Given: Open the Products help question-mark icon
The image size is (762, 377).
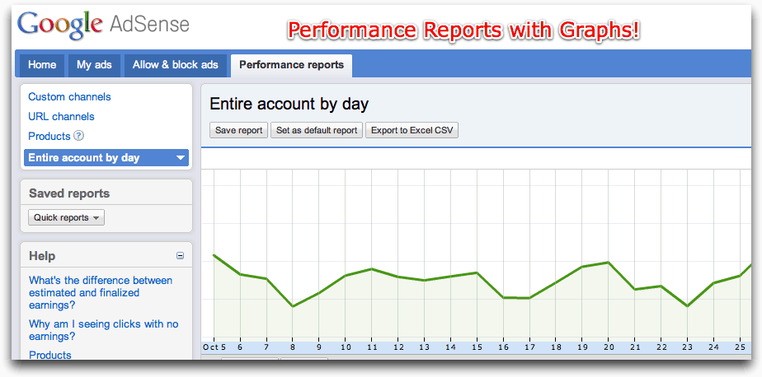Looking at the screenshot, I should click(78, 136).
